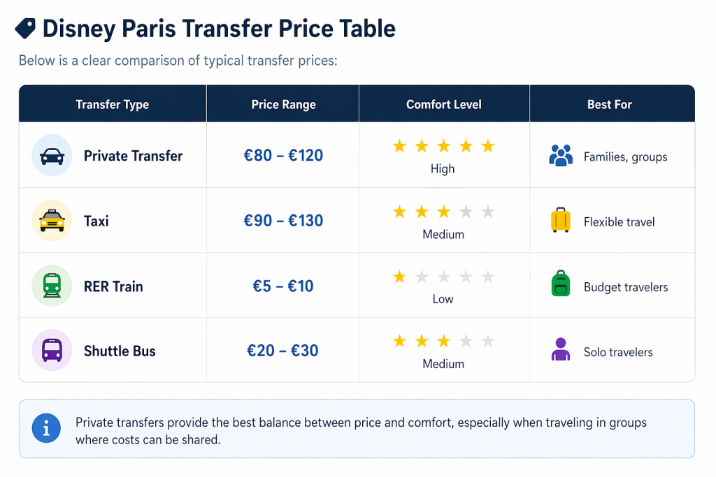
Task: Click the Private Transfer car icon
Action: coord(52,156)
